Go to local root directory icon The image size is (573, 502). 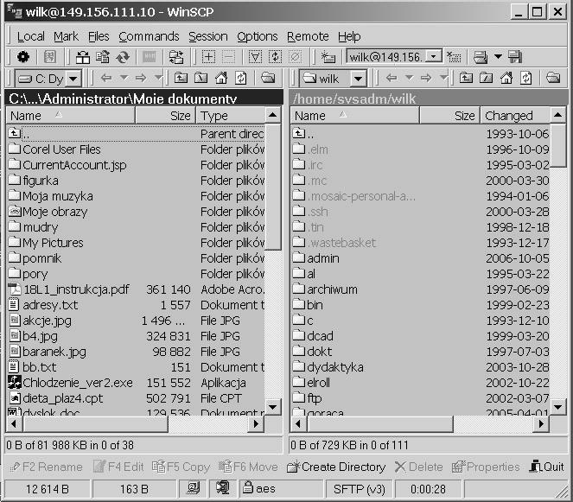201,78
